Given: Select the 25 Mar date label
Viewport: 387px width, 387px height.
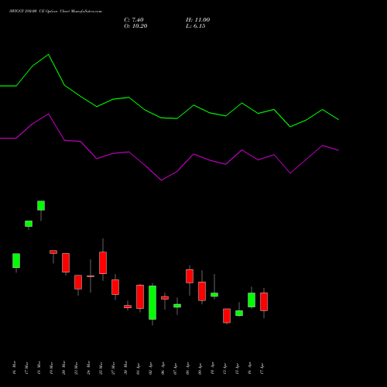Looking at the screenshot, I should [101, 368].
